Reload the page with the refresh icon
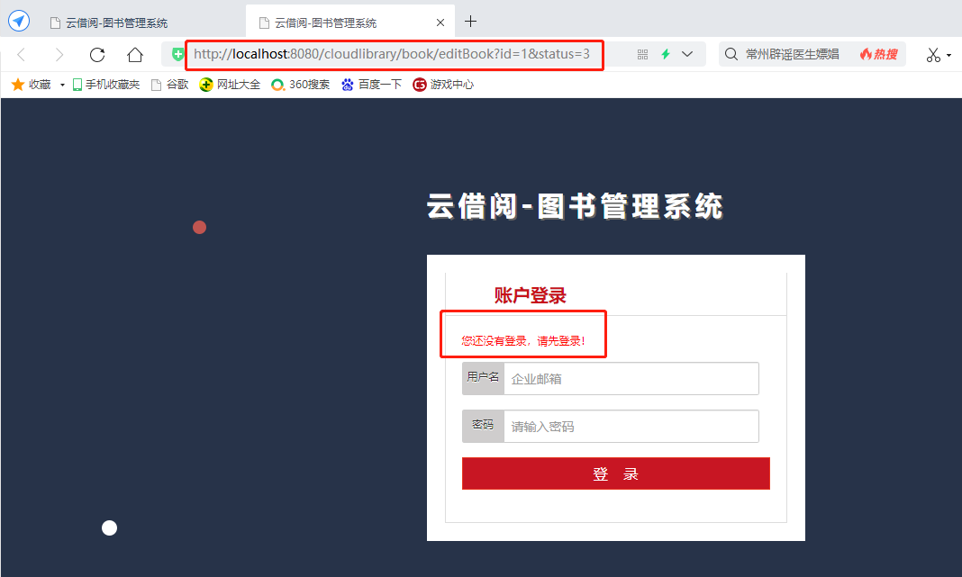The width and height of the screenshot is (962, 577). point(97,55)
